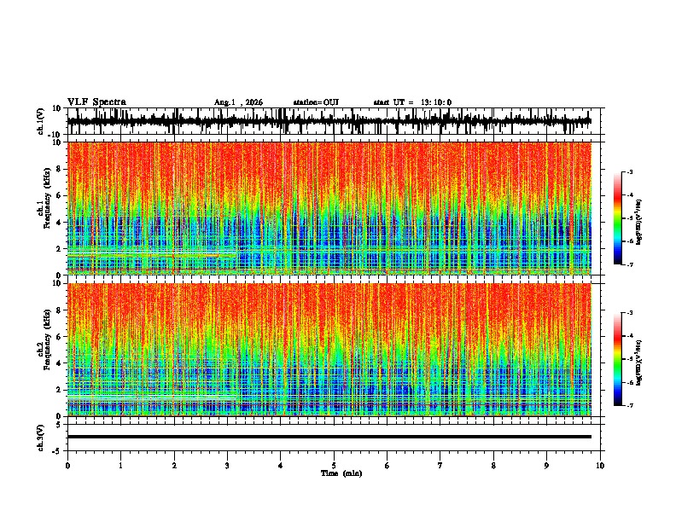Click the ch.2 color bar log(PSD) label
Viewport: 676px width, 522px height.
tap(639, 362)
